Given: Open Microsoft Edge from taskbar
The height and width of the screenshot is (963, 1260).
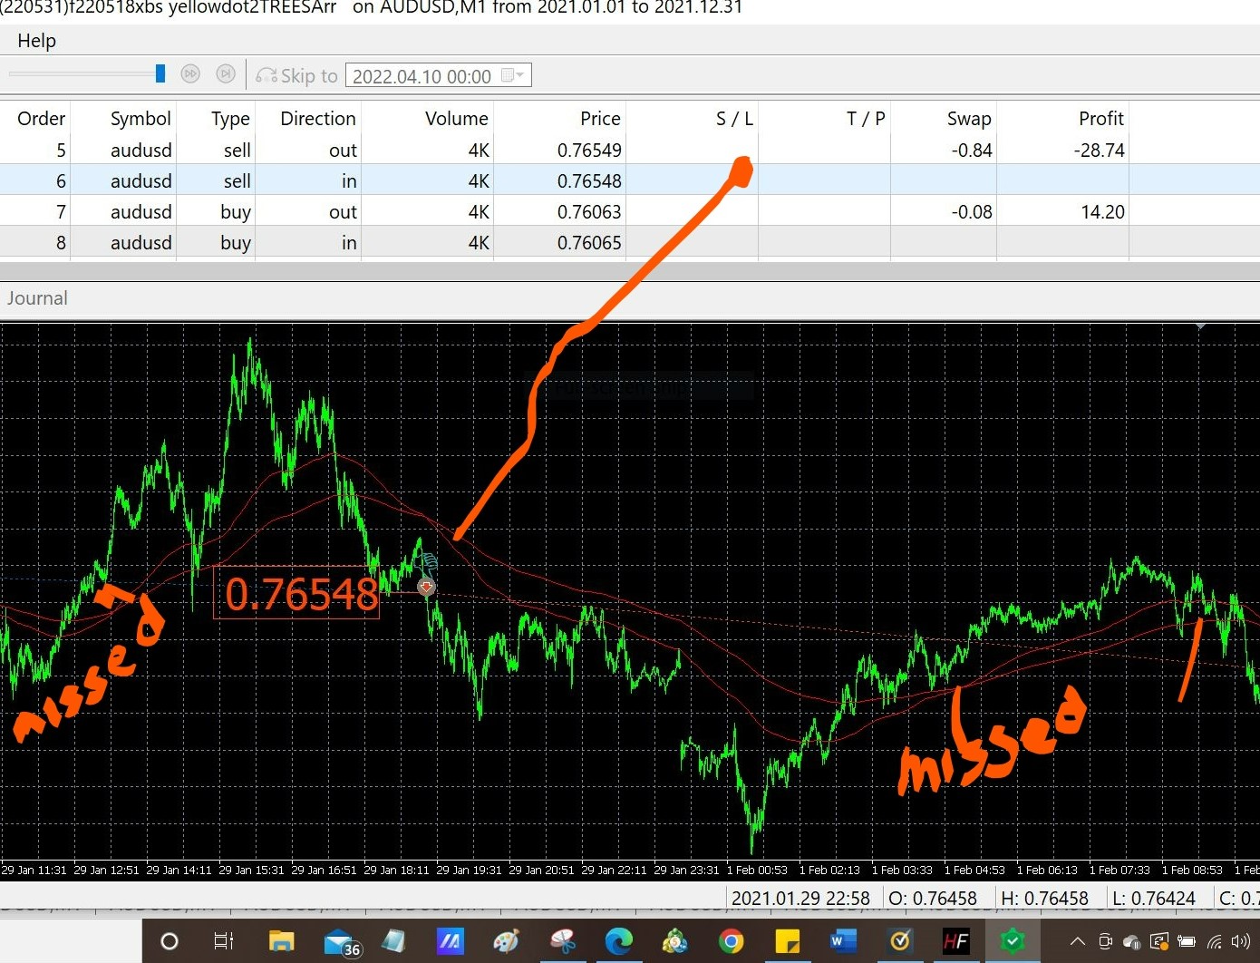Looking at the screenshot, I should (619, 941).
